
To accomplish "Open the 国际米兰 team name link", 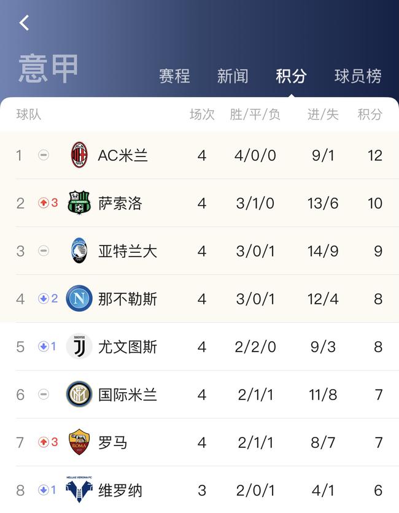I will (128, 395).
